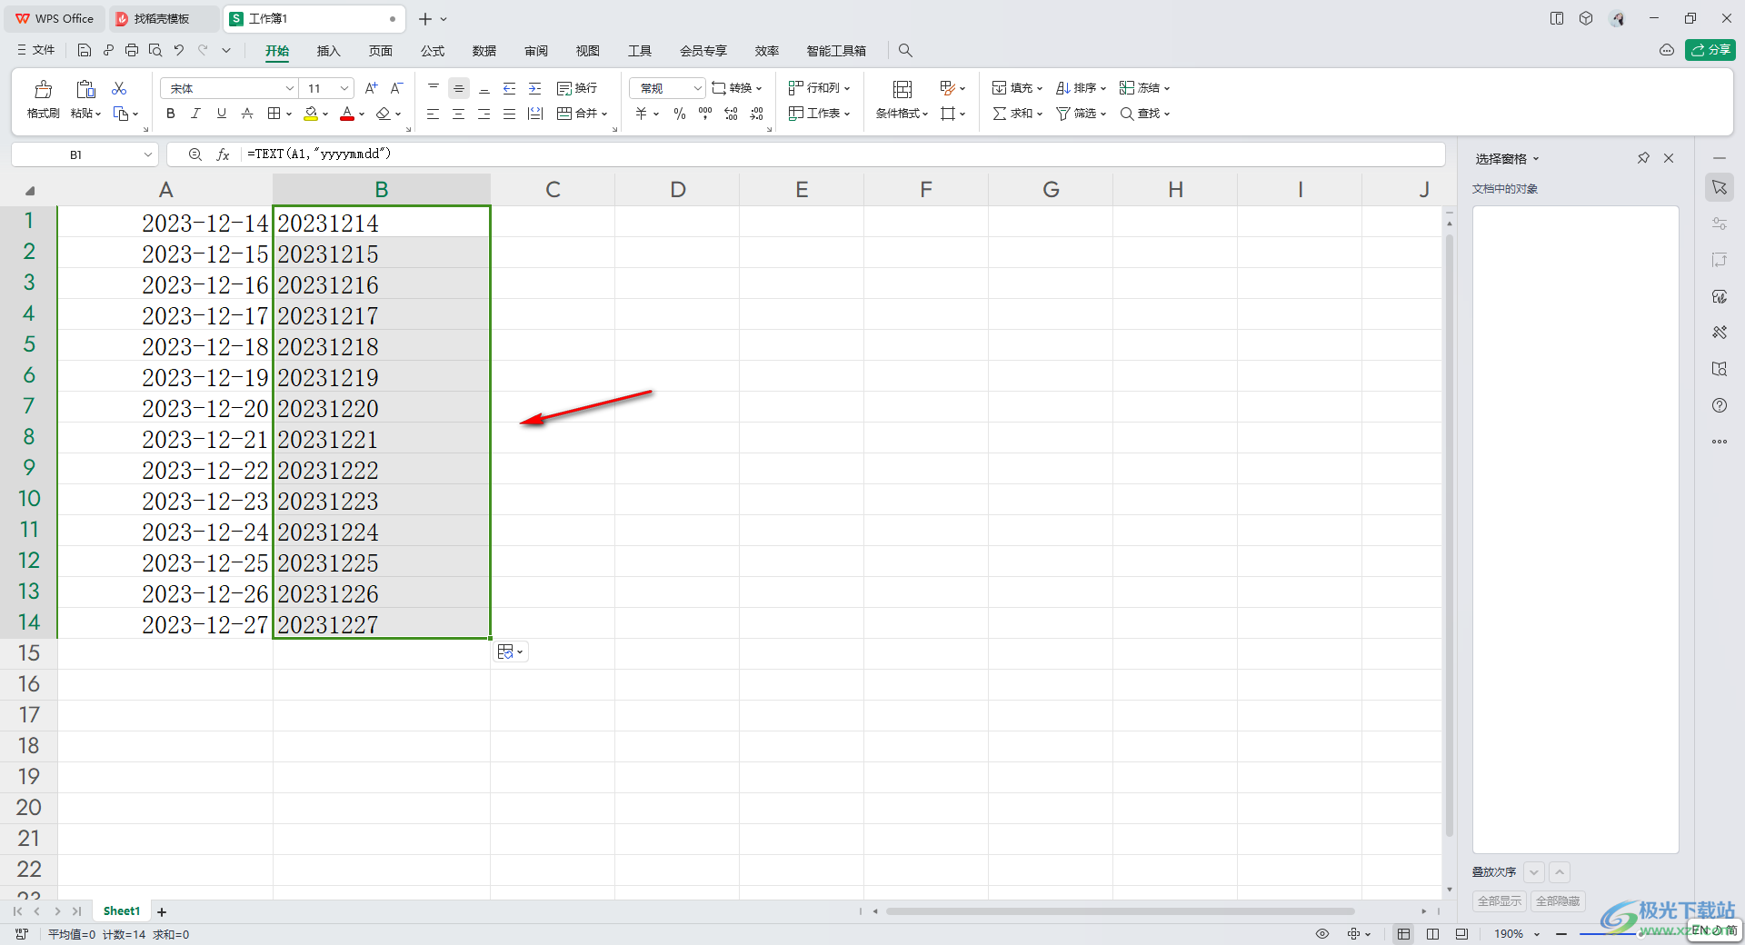Click the thousands separator icon
This screenshot has height=945, width=1745.
(x=705, y=114)
